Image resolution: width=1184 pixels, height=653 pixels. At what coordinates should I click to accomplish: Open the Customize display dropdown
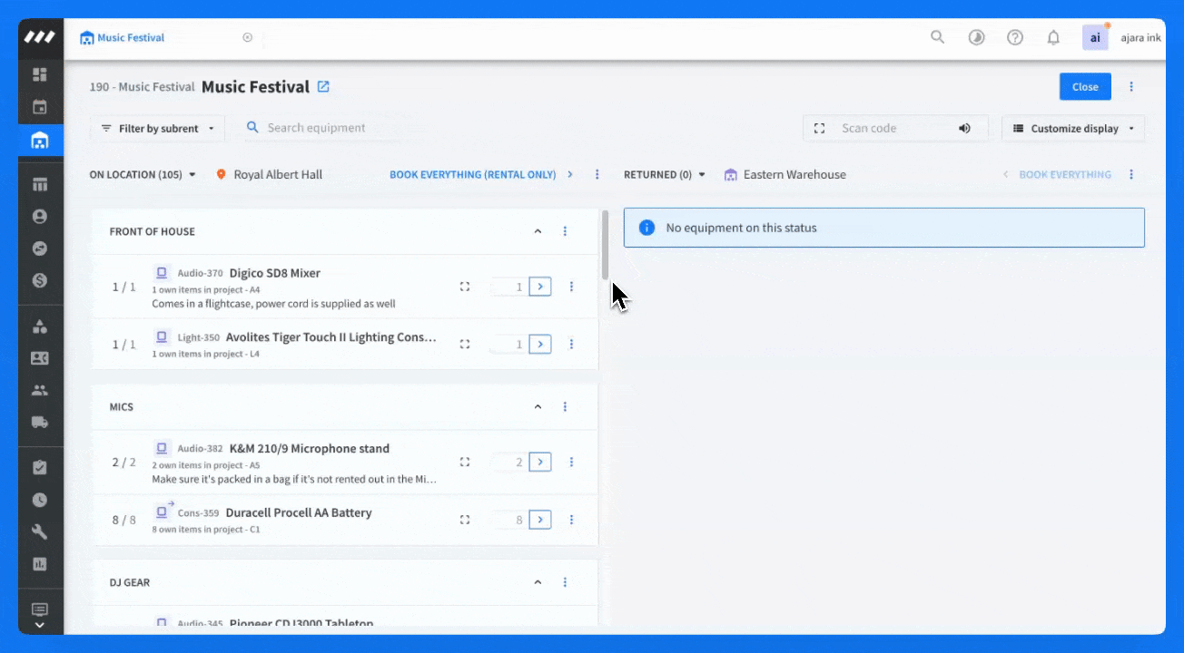tap(1073, 129)
